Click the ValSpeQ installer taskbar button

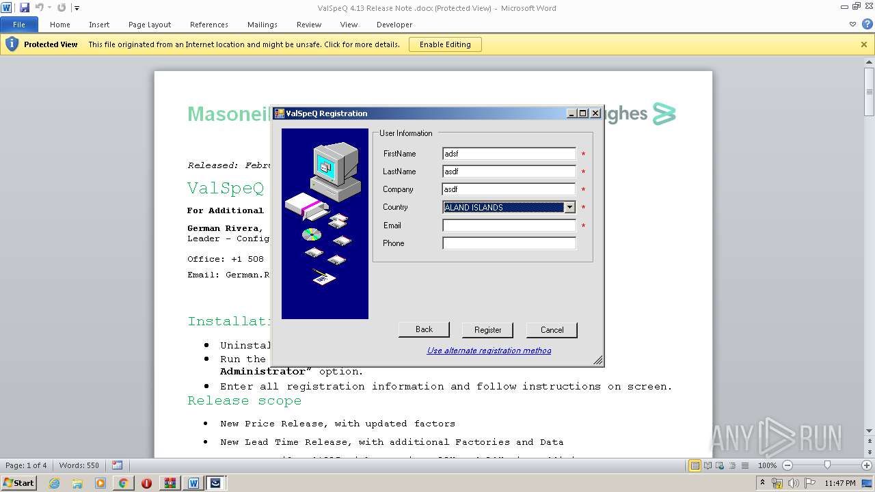216,483
